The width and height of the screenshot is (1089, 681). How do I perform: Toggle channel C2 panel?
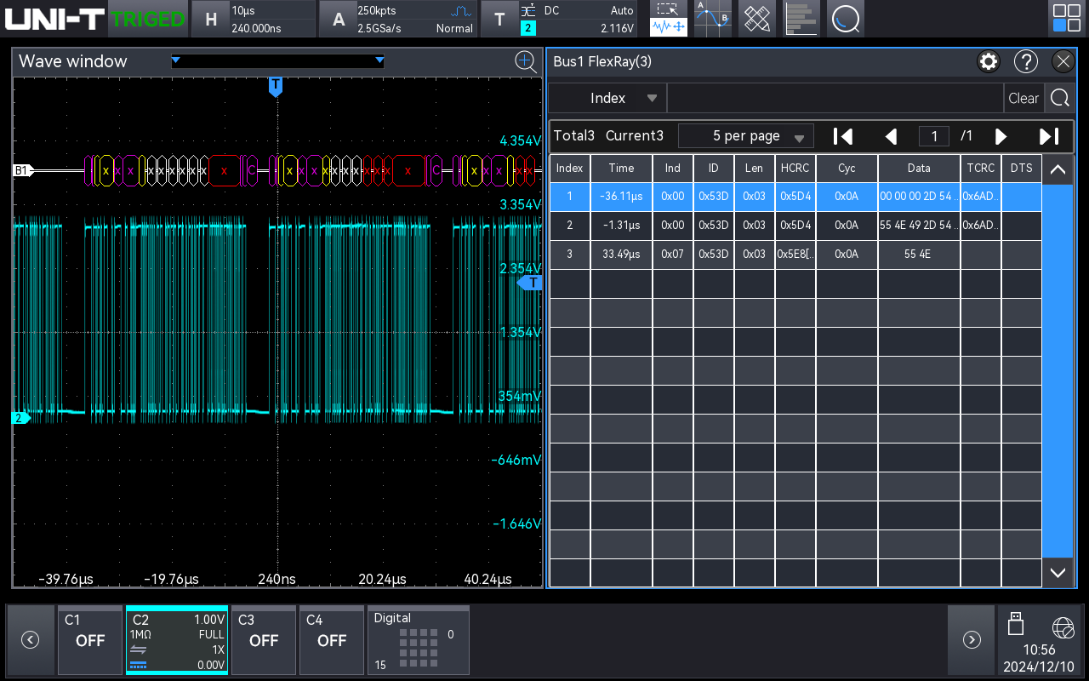click(177, 640)
